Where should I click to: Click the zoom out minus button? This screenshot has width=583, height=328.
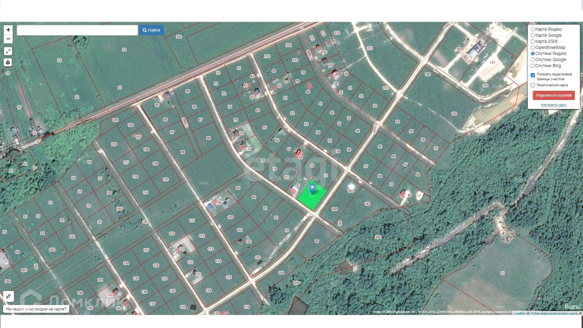tap(8, 39)
